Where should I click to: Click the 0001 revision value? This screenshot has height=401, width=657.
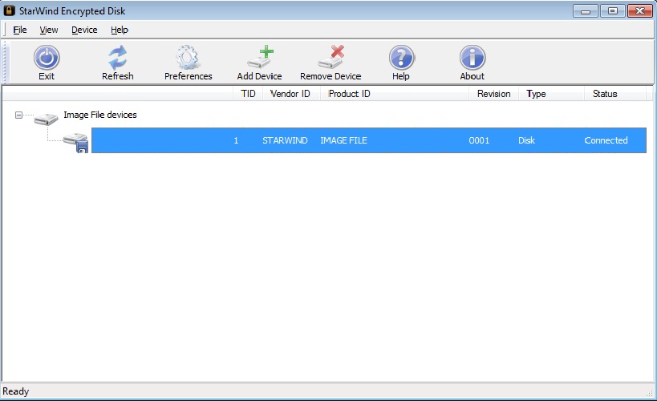[479, 140]
